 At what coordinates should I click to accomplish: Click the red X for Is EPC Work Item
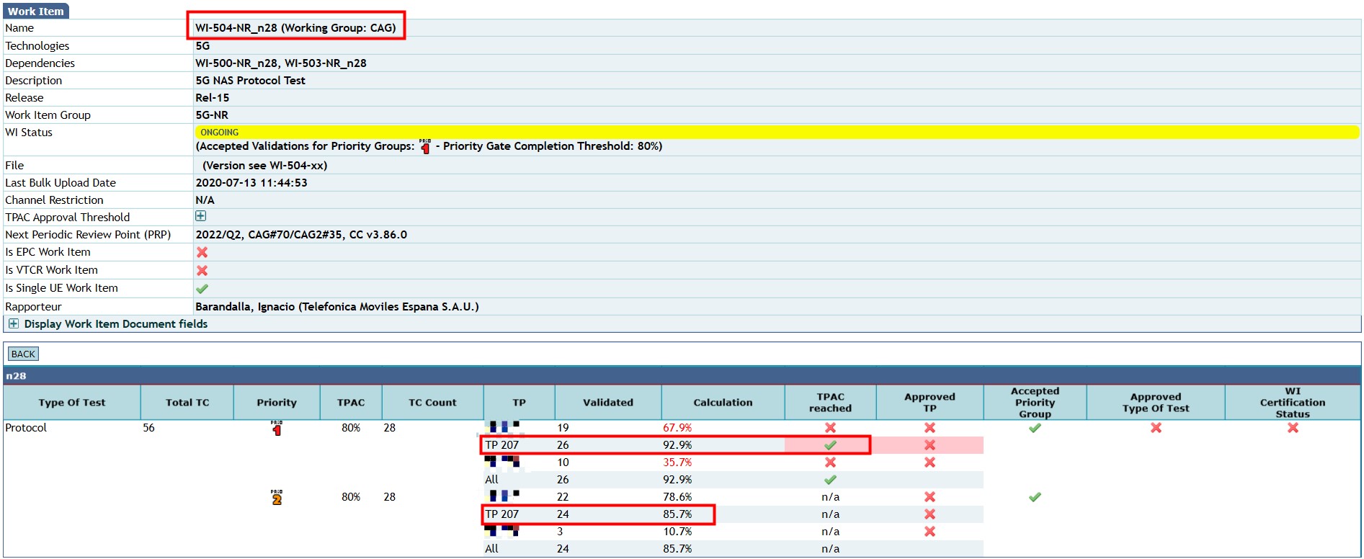202,252
